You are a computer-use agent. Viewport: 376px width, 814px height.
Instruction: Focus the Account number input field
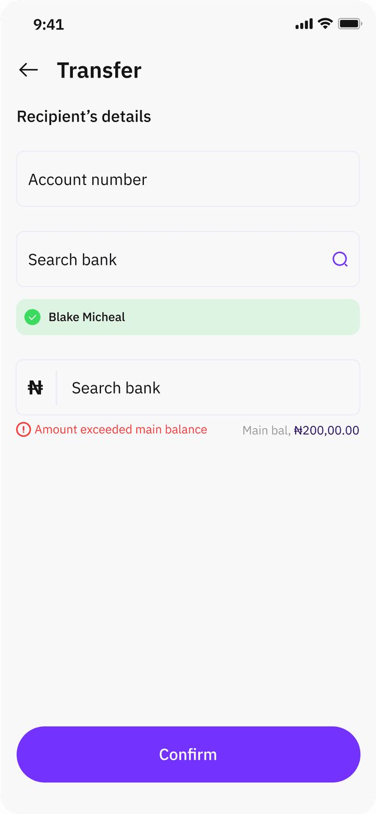(x=187, y=179)
